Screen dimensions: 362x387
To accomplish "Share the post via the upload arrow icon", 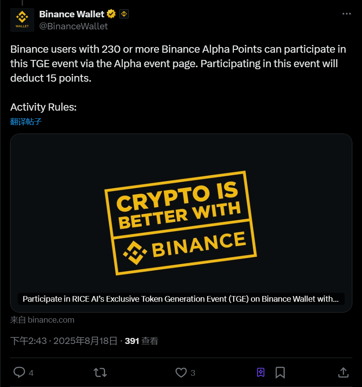I will click(343, 372).
